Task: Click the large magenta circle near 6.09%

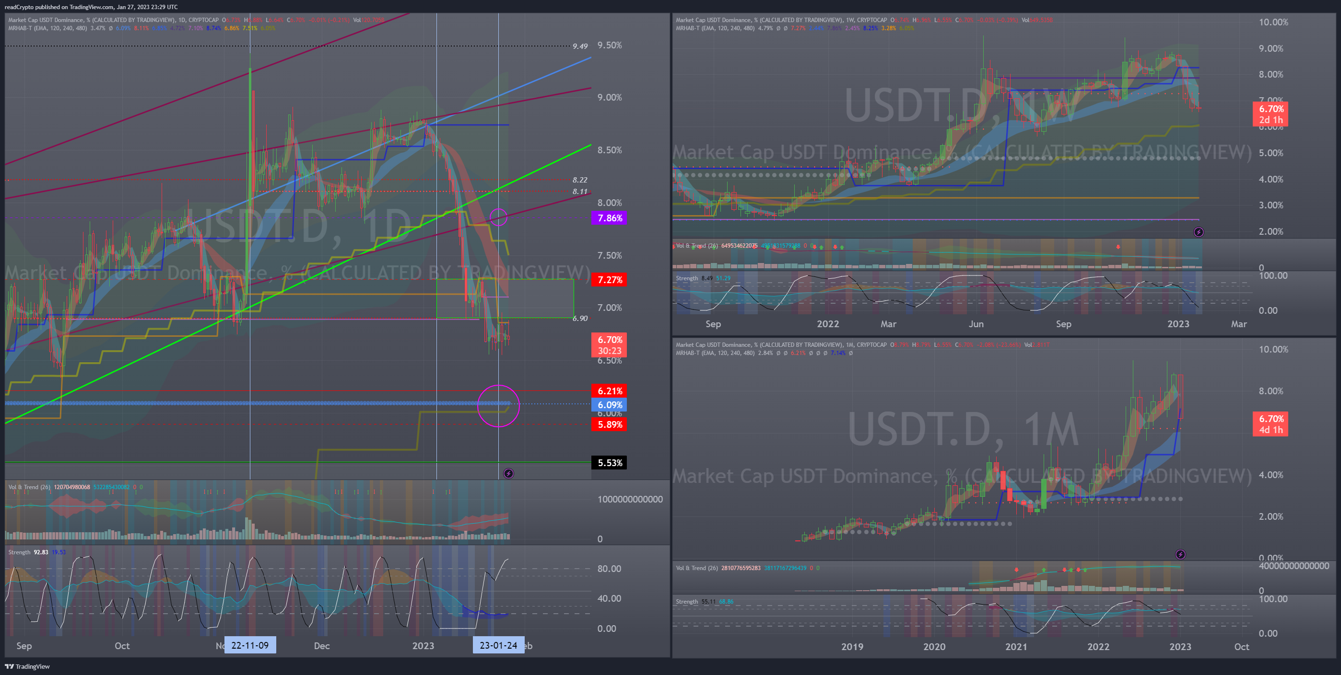Action: click(x=498, y=406)
